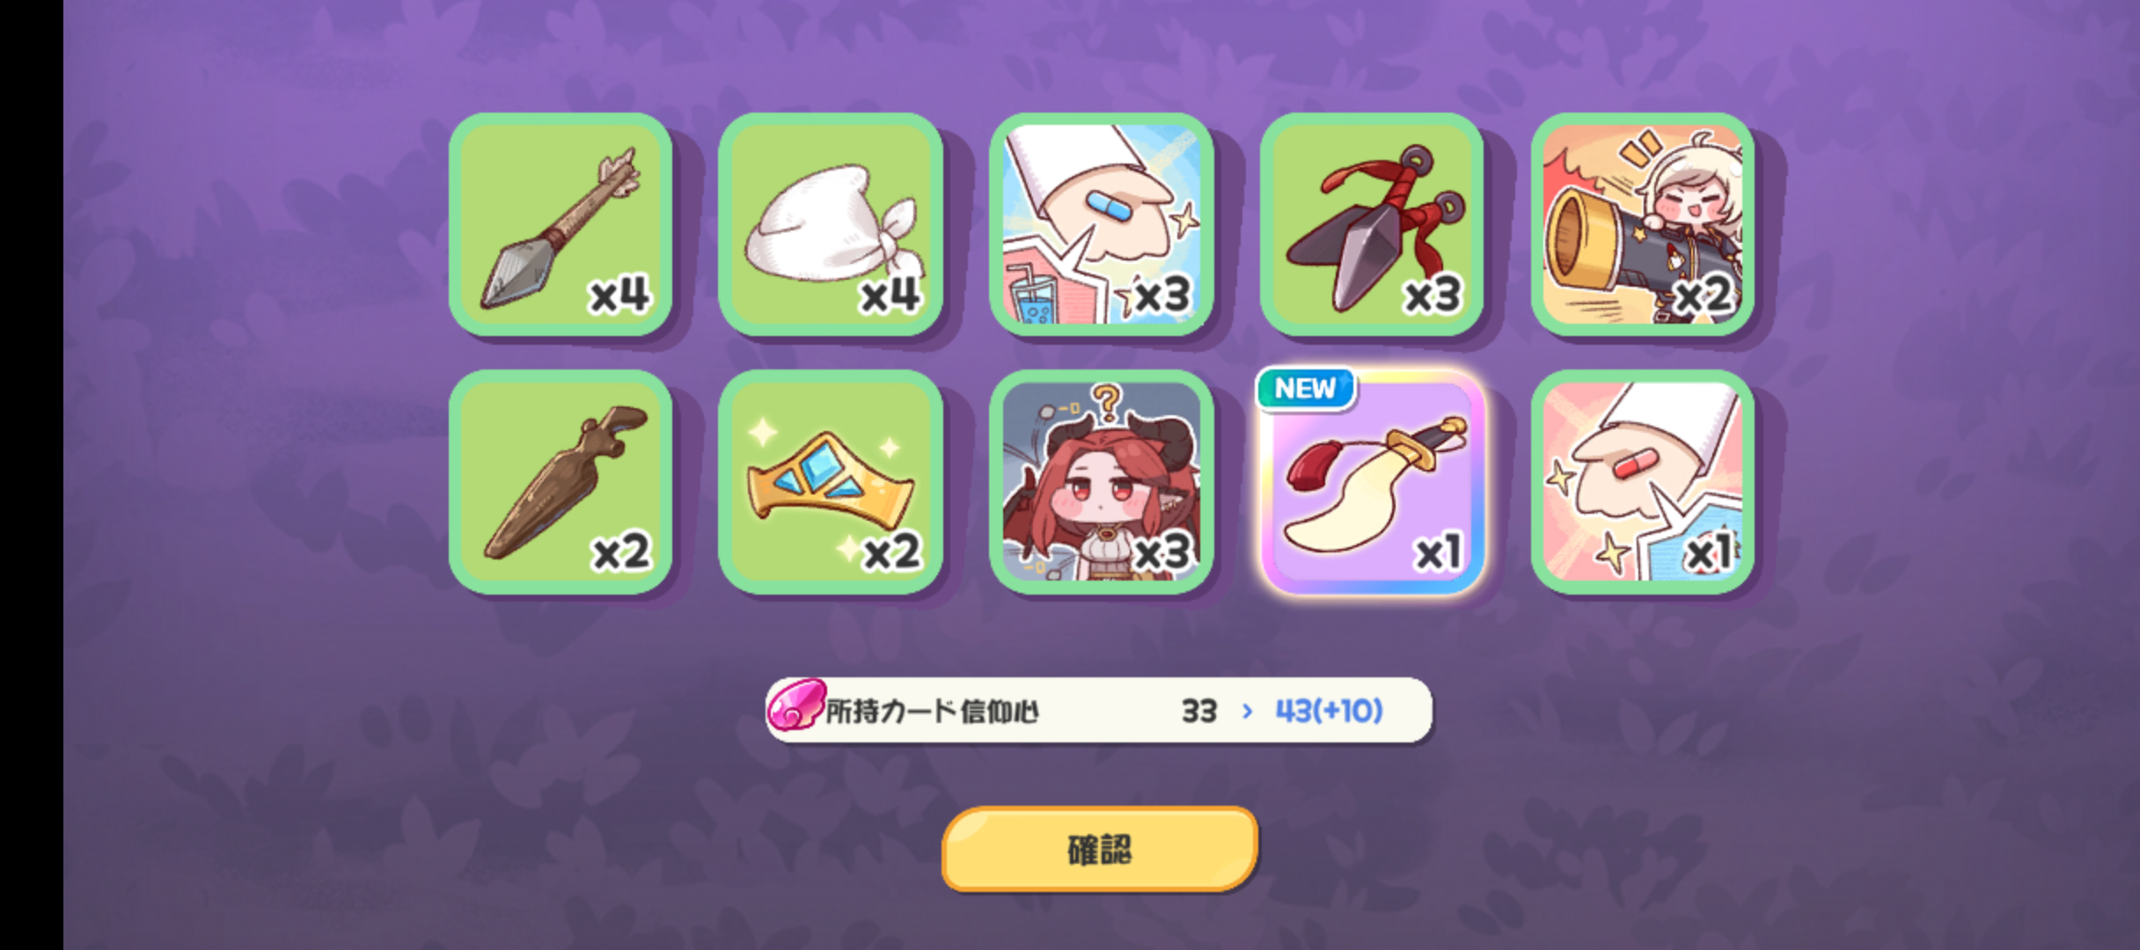Image resolution: width=2140 pixels, height=950 pixels.
Task: Open the red pill hand card
Action: 1643,482
